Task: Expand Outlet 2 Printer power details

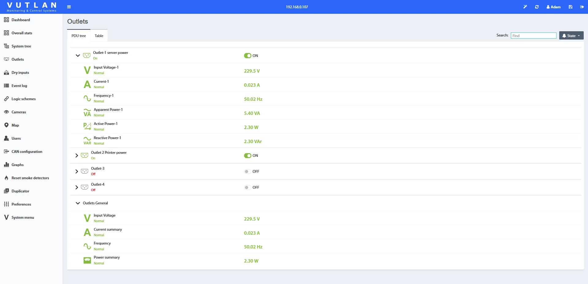Action: (x=77, y=156)
